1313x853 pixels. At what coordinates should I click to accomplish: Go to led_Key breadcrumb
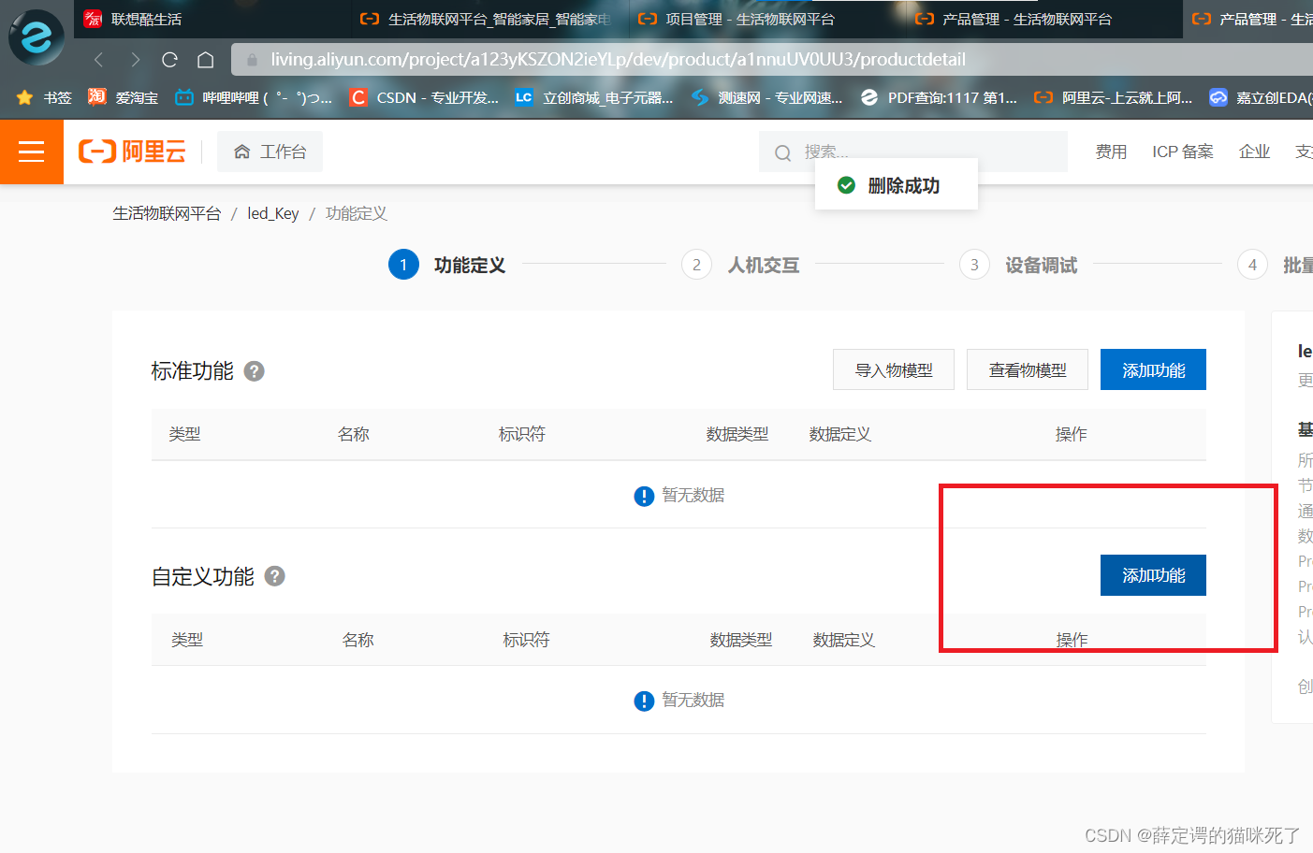pyautogui.click(x=273, y=213)
